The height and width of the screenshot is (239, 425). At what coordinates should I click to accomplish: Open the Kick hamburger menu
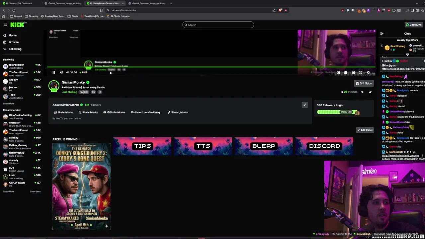pyautogui.click(x=5, y=25)
